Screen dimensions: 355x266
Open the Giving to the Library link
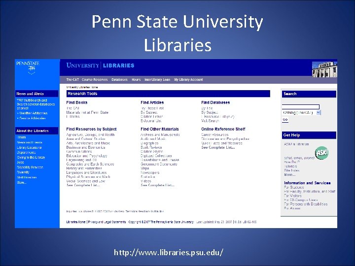(x=31, y=158)
